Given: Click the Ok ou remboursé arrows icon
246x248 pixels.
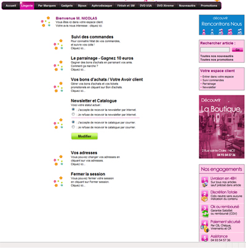Looking at the screenshot, I should 205,211.
